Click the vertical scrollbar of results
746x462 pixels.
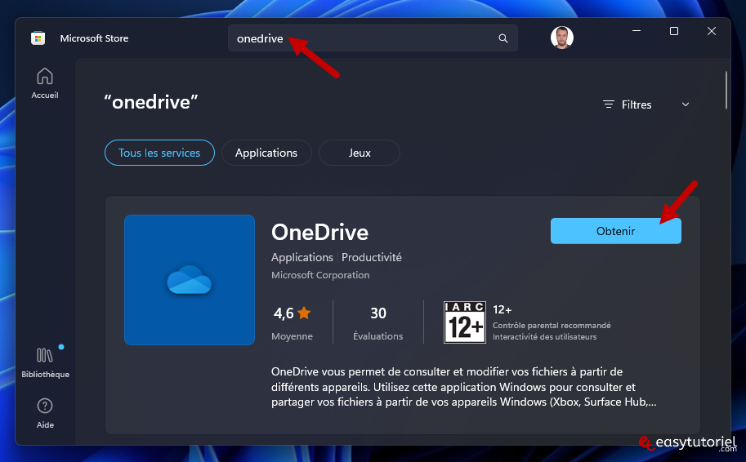(x=726, y=91)
